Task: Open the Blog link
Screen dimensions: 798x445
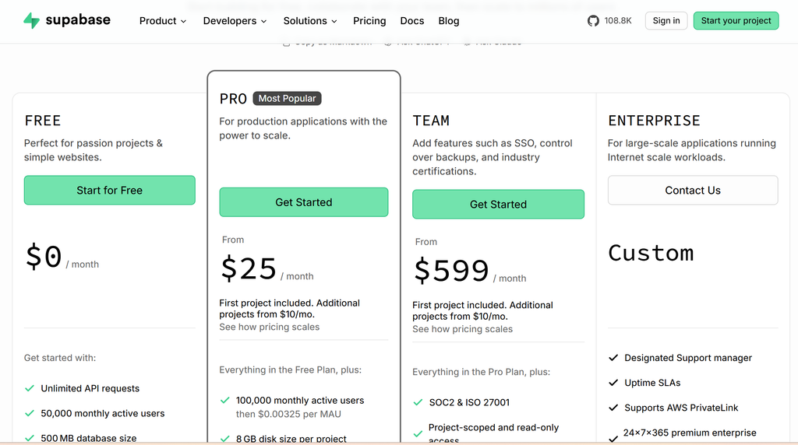Action: point(448,21)
